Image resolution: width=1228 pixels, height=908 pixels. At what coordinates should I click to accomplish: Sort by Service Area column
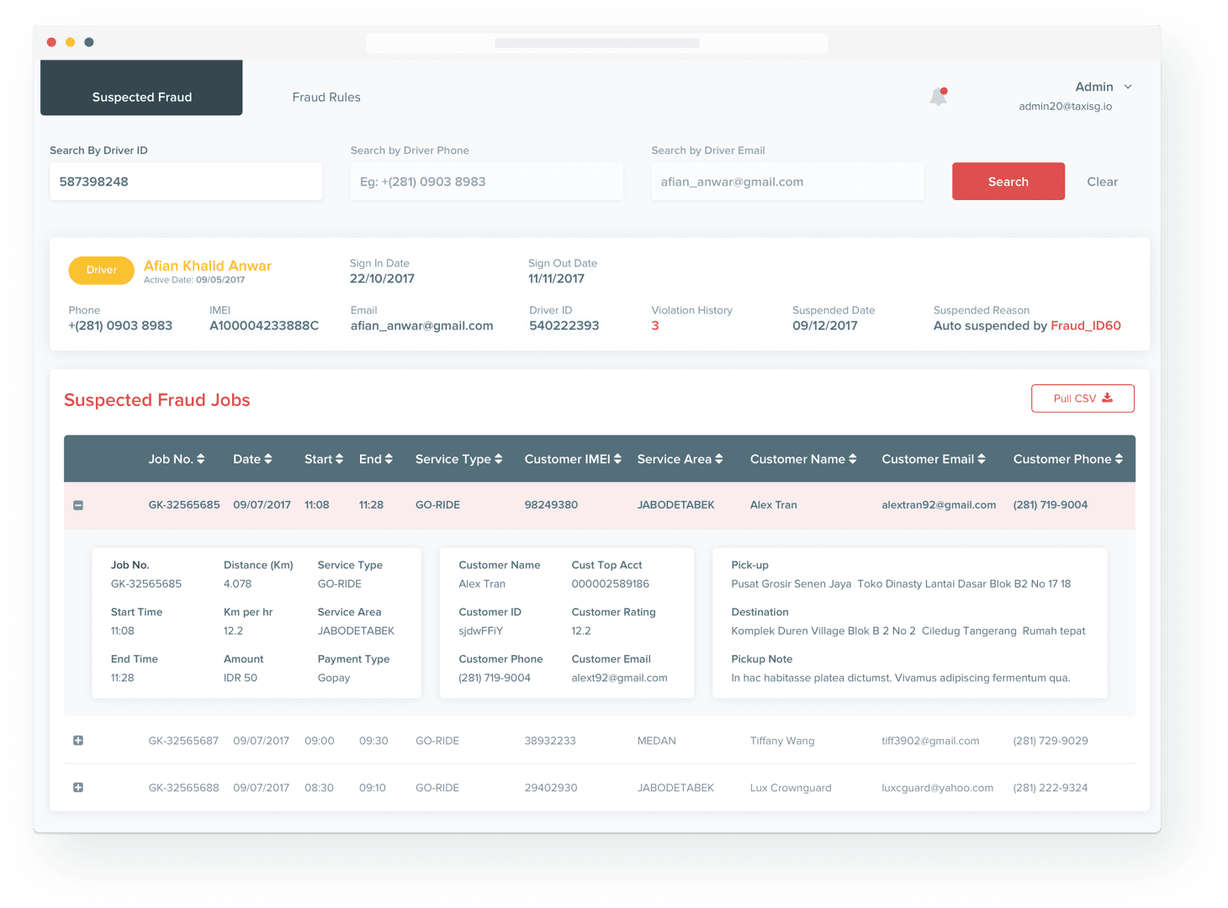pos(680,459)
